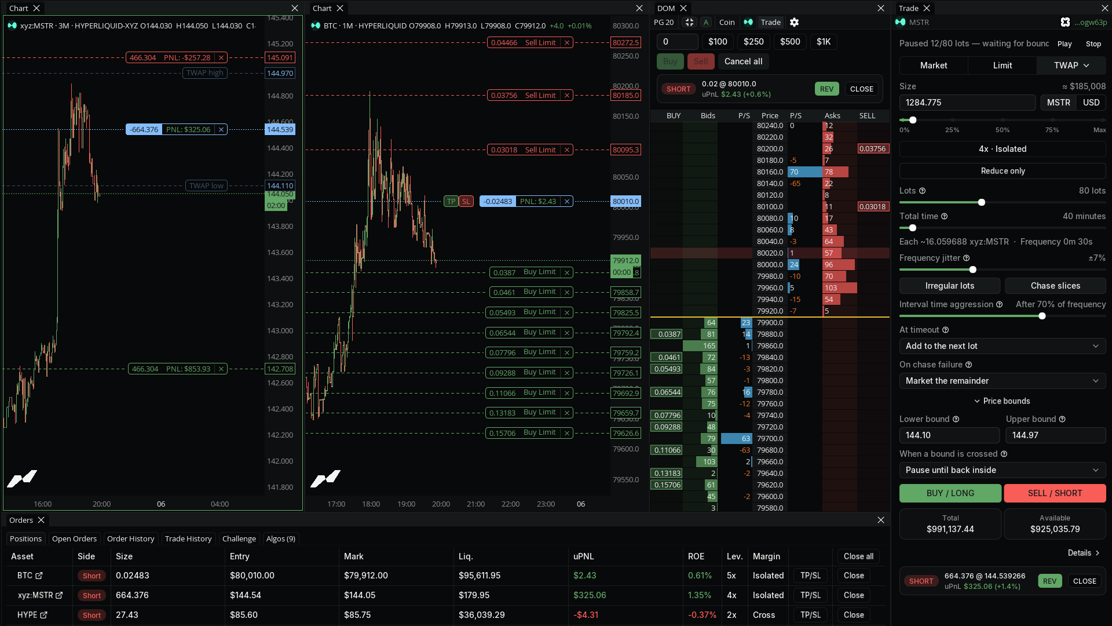
Task: Open DOM settings gear icon
Action: (x=794, y=22)
